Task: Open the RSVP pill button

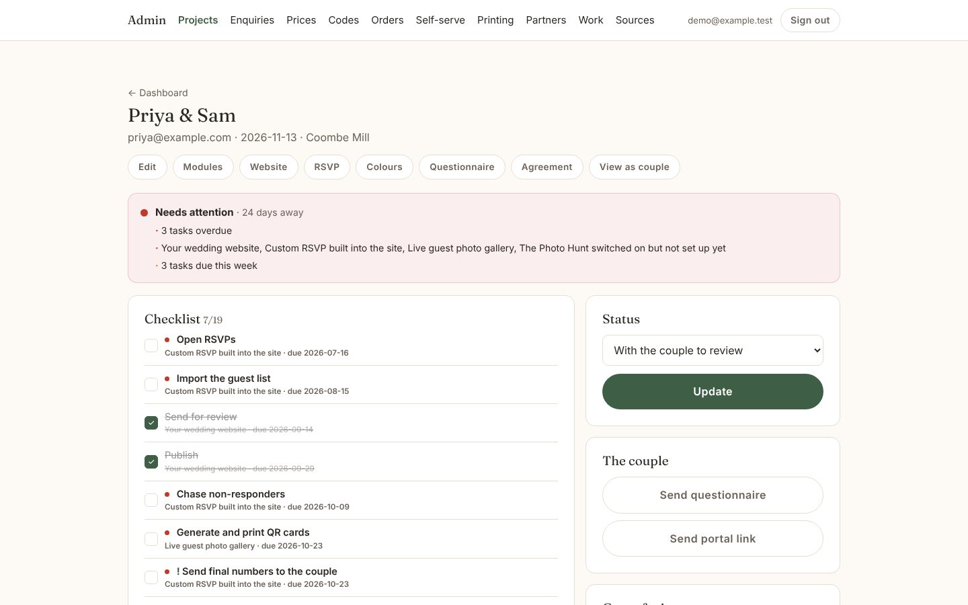Action: (327, 167)
